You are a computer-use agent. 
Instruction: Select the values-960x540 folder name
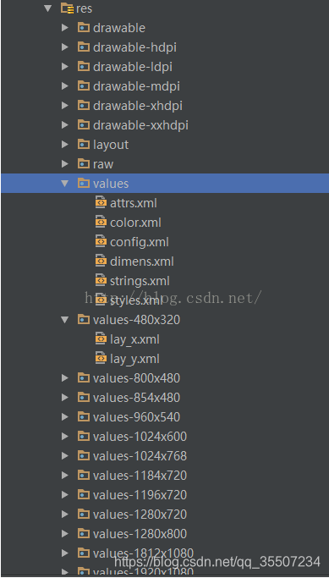pyautogui.click(x=137, y=417)
